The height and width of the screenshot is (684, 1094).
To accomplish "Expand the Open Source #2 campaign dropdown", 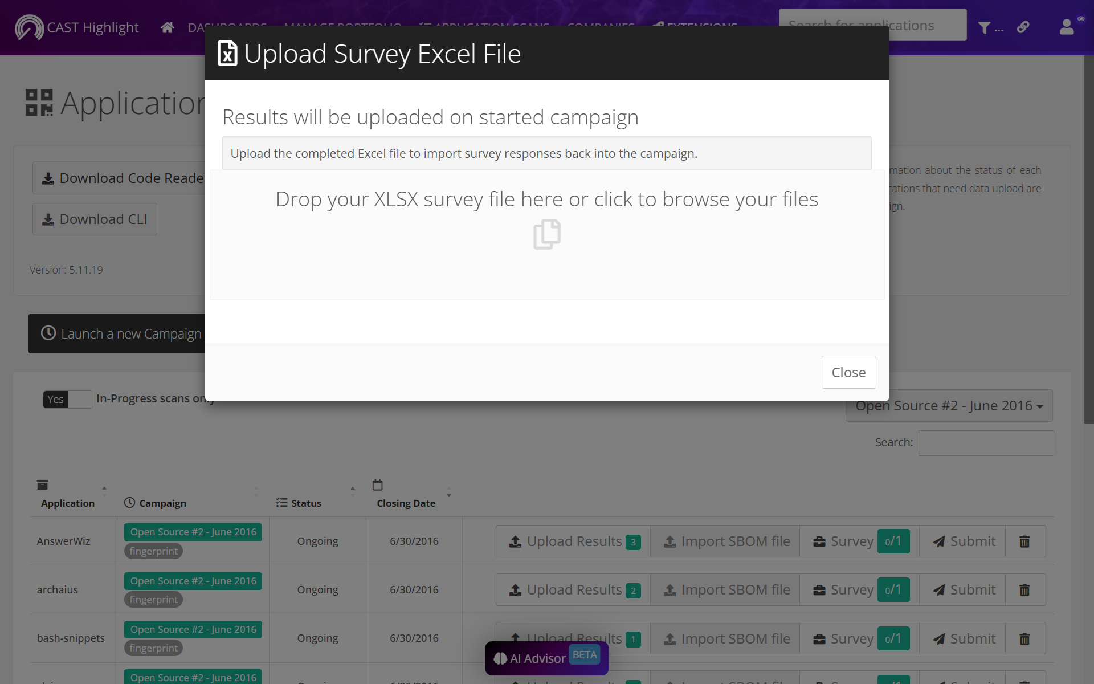I will [949, 406].
